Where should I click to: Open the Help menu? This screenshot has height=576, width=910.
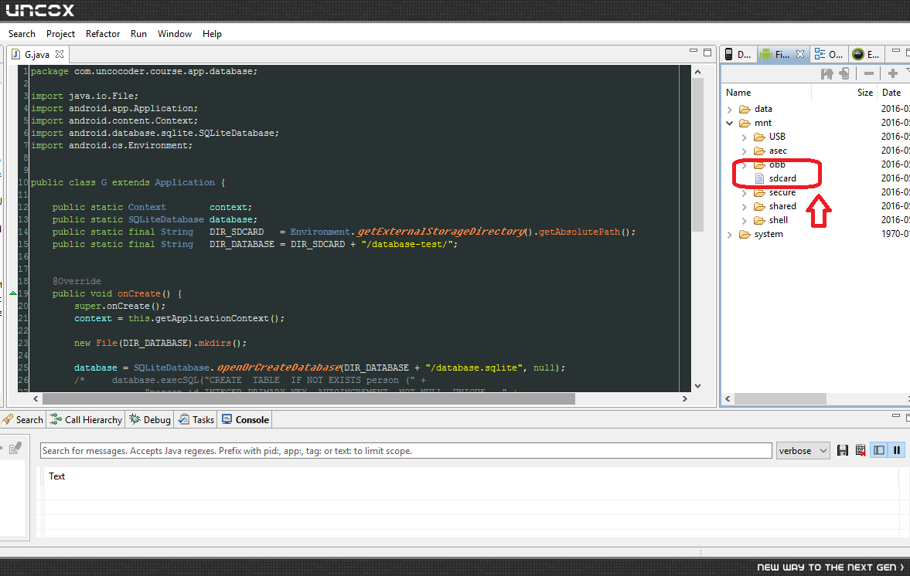pyautogui.click(x=212, y=34)
